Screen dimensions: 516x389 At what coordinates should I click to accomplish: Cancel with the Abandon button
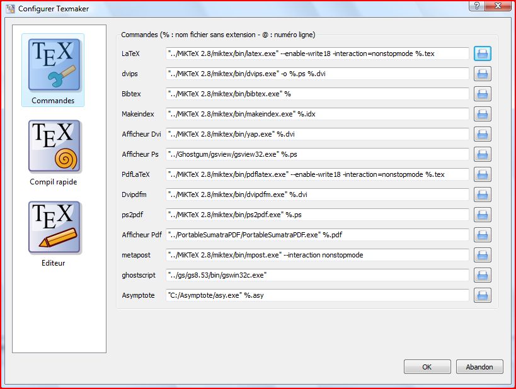pyautogui.click(x=479, y=366)
